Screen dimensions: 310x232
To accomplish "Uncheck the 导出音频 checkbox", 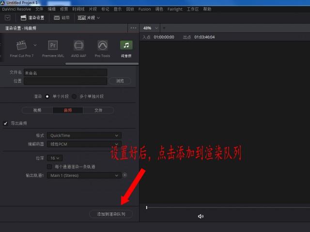I will tap(5, 123).
